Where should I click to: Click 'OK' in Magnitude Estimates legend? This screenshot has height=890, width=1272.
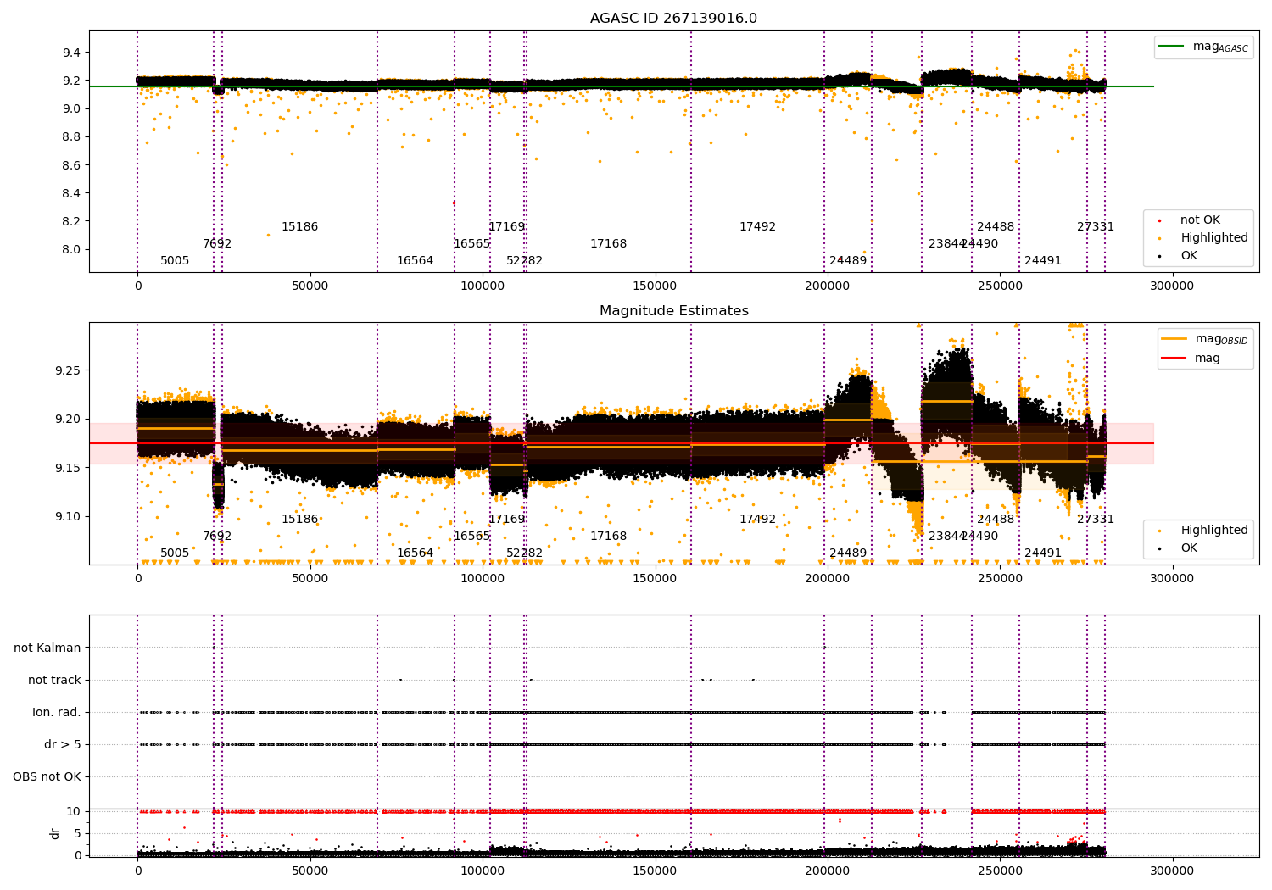[x=1179, y=548]
